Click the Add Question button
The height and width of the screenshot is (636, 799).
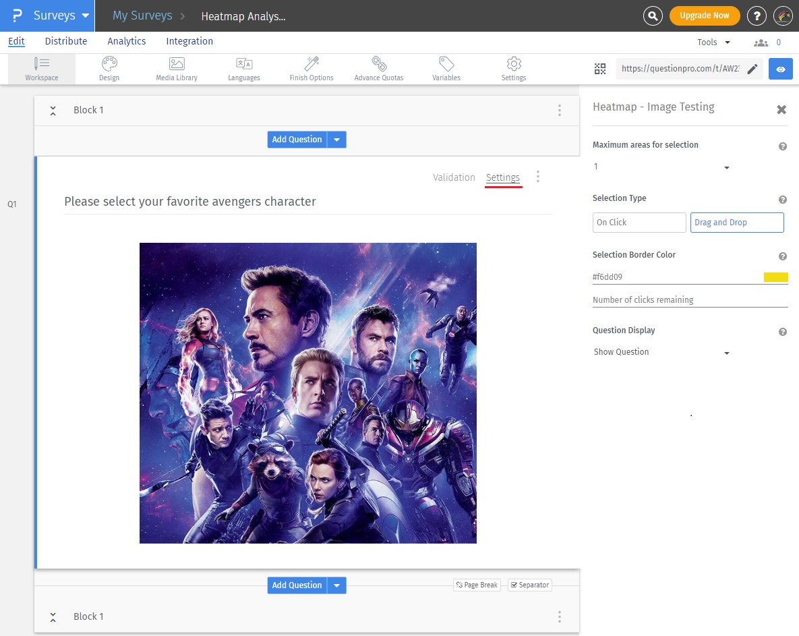click(x=297, y=139)
